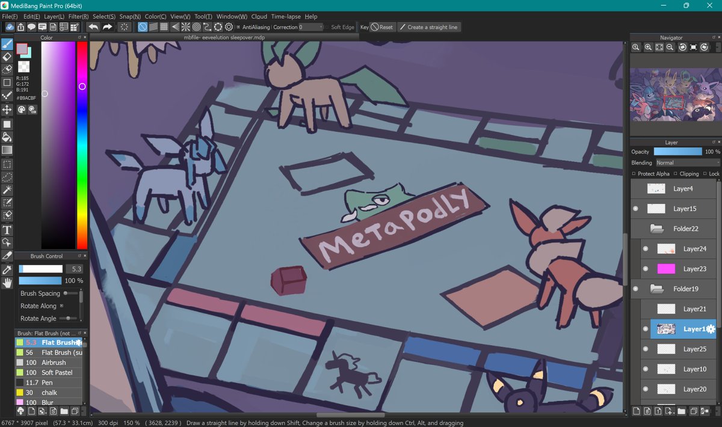This screenshot has height=427, width=722.
Task: Enable concentric circle snap guide
Action: coord(196,27)
